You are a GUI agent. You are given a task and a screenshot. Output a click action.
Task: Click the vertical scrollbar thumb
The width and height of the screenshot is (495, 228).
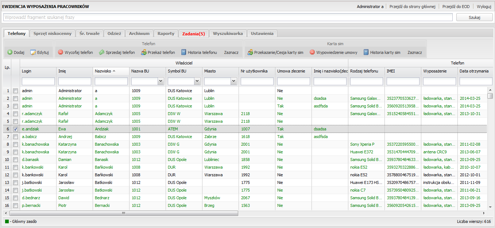coord(490,96)
